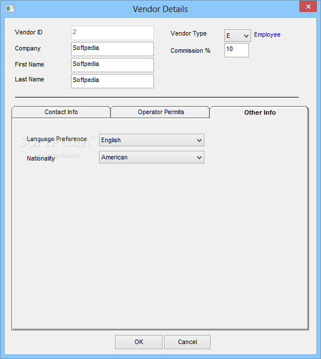Click the blue Employee label

click(267, 34)
